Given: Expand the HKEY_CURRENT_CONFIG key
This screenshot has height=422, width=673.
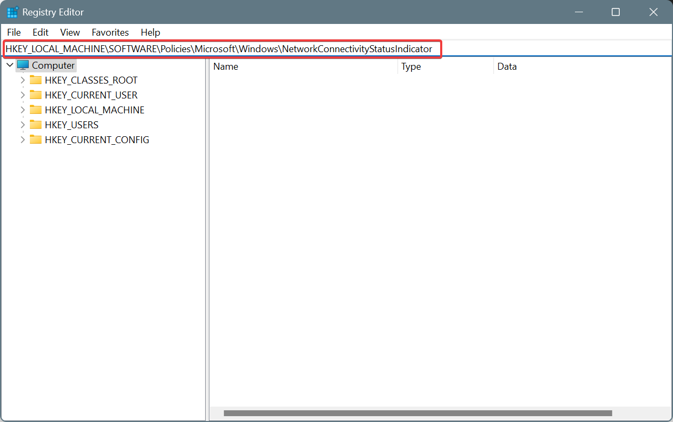Looking at the screenshot, I should coord(22,139).
